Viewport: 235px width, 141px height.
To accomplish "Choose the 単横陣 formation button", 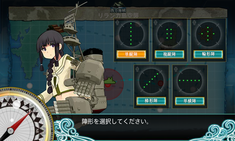I will point(190,101).
